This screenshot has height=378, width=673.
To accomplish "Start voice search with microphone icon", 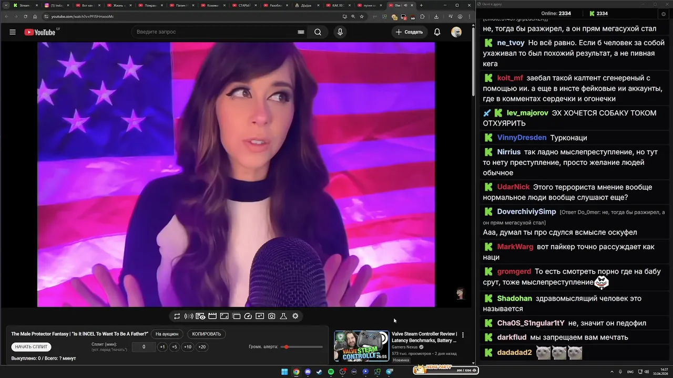I will coord(340,32).
